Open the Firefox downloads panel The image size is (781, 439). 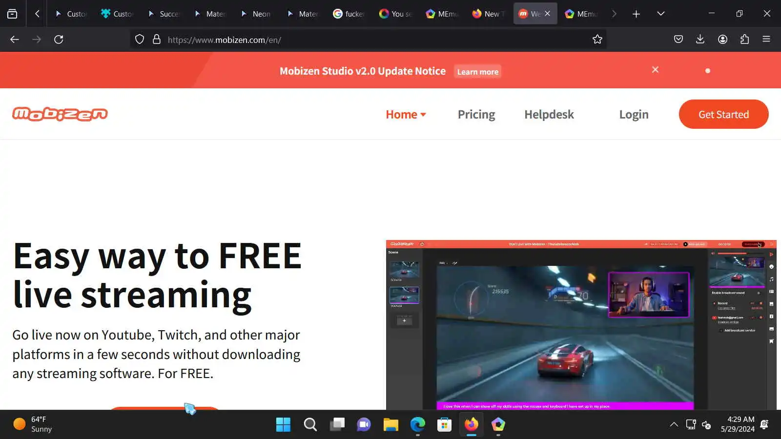(x=700, y=40)
